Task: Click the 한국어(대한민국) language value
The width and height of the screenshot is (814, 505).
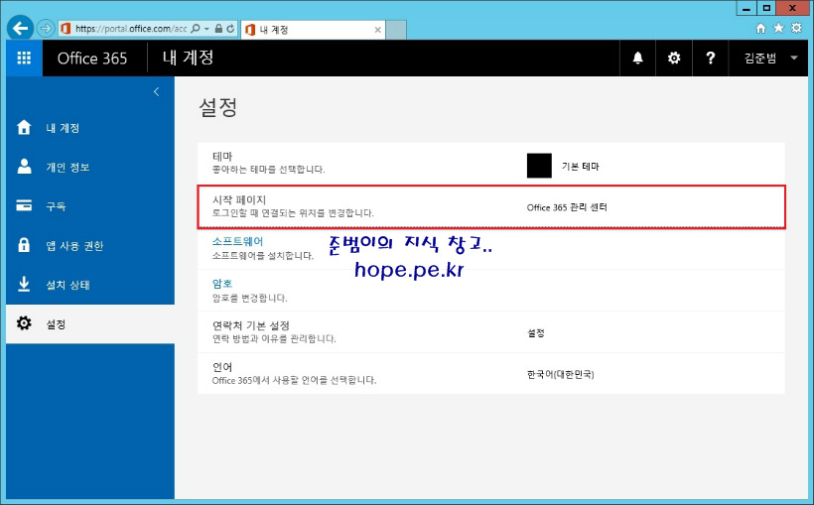Action: click(561, 374)
